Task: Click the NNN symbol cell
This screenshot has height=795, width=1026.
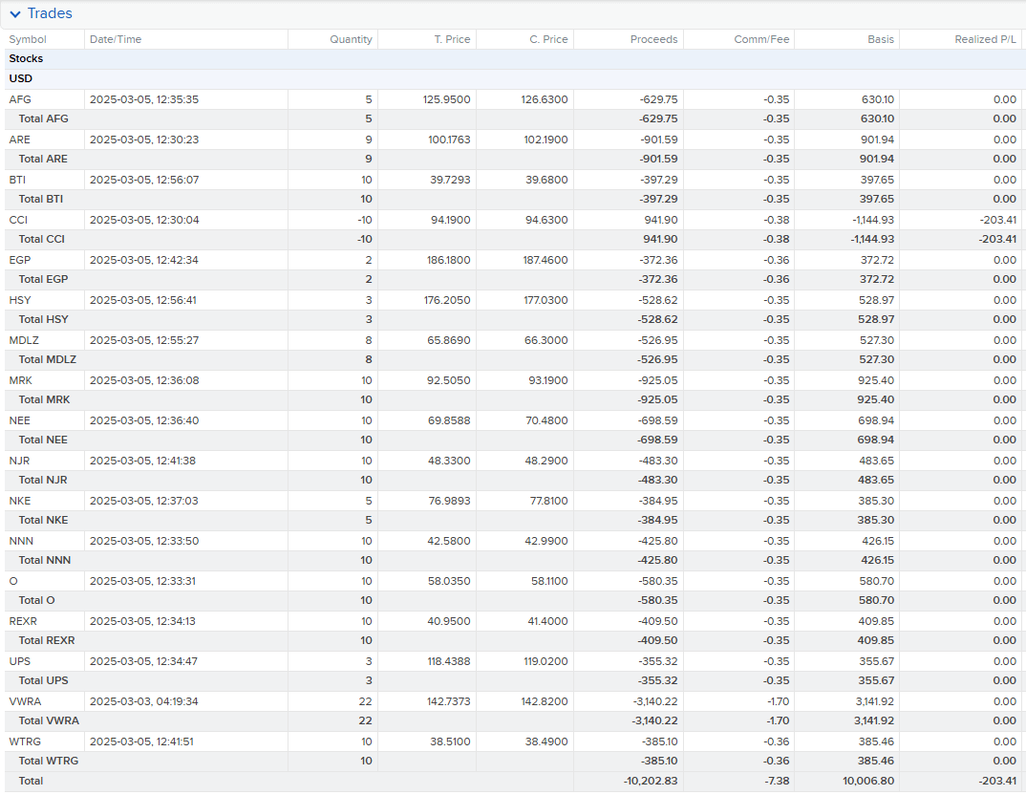Action: (x=21, y=541)
